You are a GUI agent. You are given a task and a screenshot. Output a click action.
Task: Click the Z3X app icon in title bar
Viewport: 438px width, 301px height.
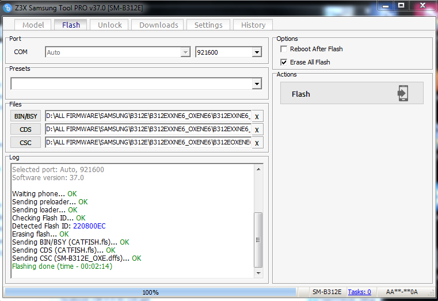7,7
